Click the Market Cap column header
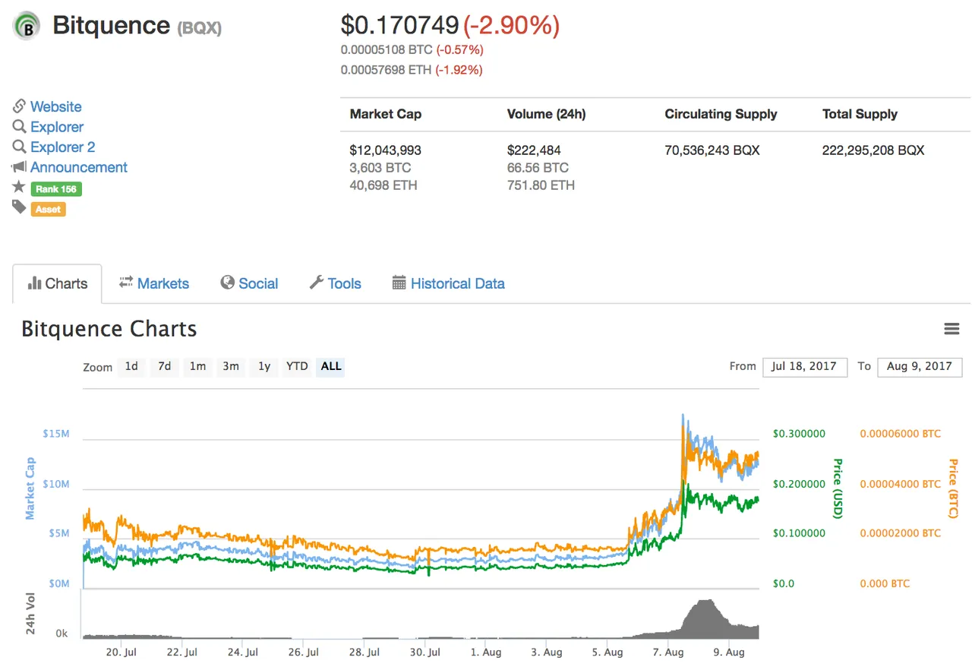Viewport: 972px width, 670px height. pyautogui.click(x=386, y=114)
